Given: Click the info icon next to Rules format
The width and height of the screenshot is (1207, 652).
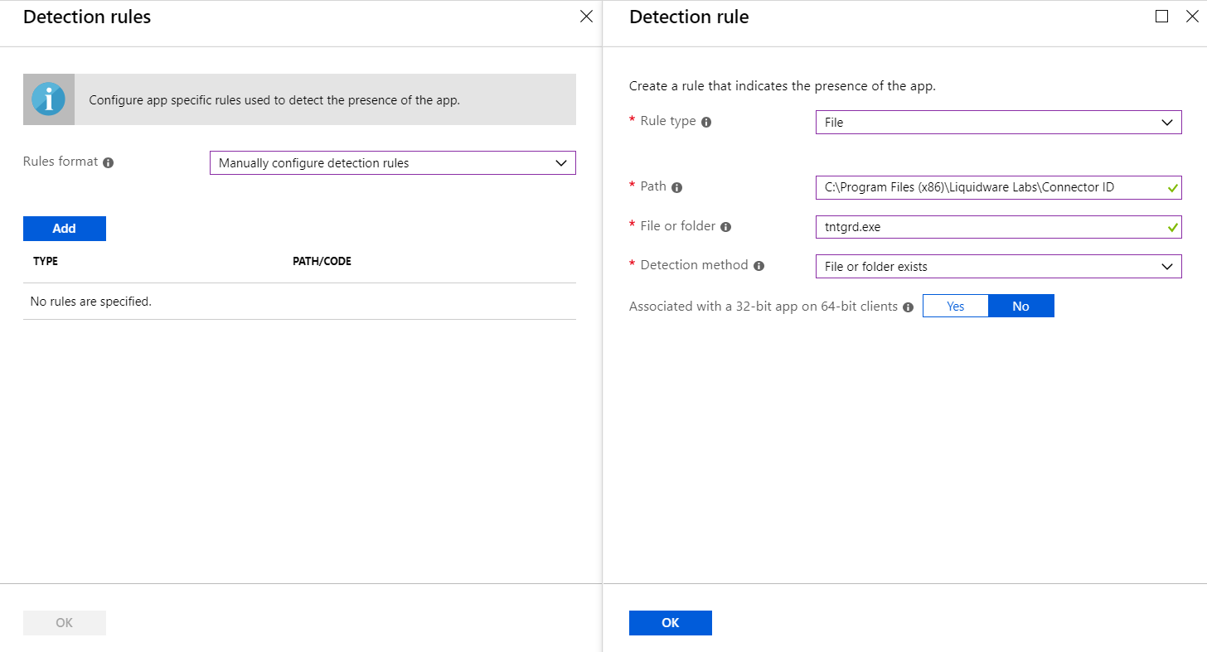Looking at the screenshot, I should pos(109,163).
